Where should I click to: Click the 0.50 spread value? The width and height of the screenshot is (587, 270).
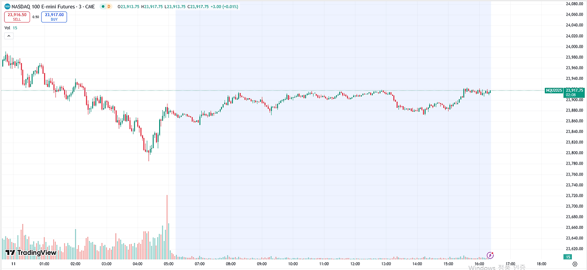[36, 17]
